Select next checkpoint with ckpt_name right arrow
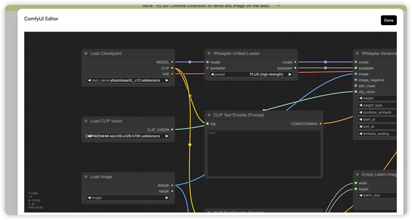412x220 pixels. (167, 80)
